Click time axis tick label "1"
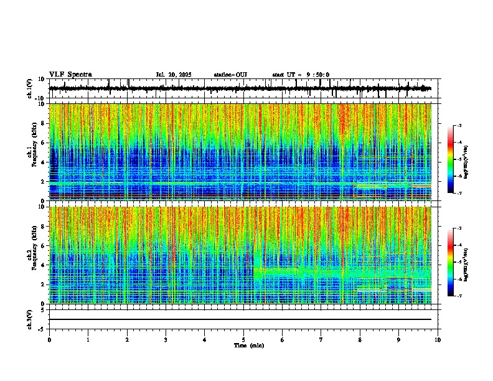The height and width of the screenshot is (381, 493). pyautogui.click(x=88, y=340)
